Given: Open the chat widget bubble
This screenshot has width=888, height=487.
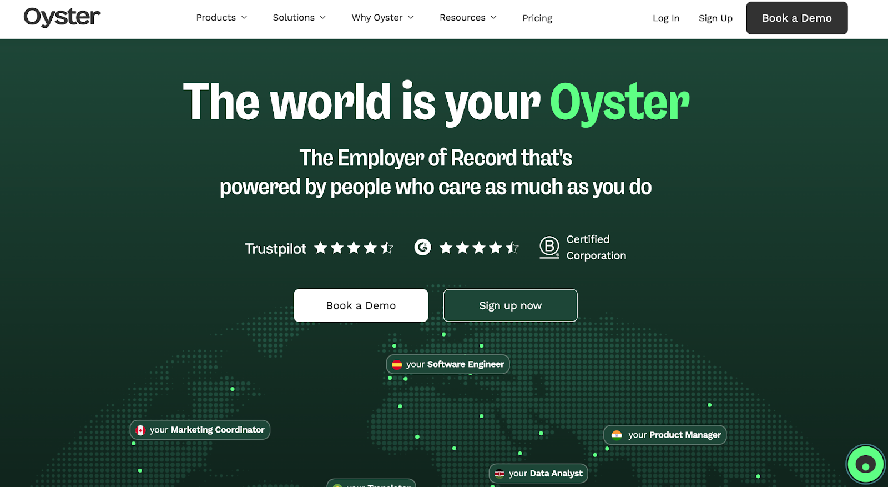Looking at the screenshot, I should pos(865,464).
